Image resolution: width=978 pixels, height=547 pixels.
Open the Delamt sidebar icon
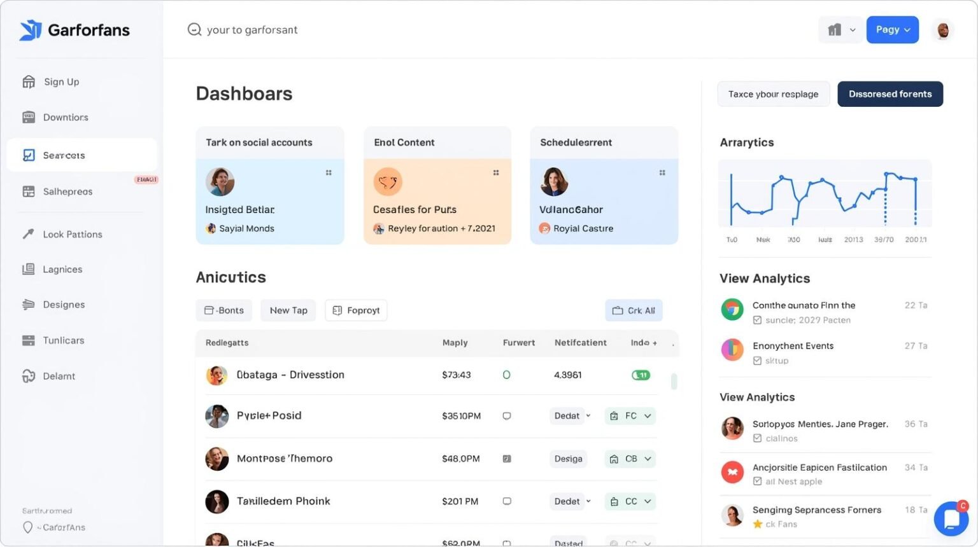pos(28,376)
